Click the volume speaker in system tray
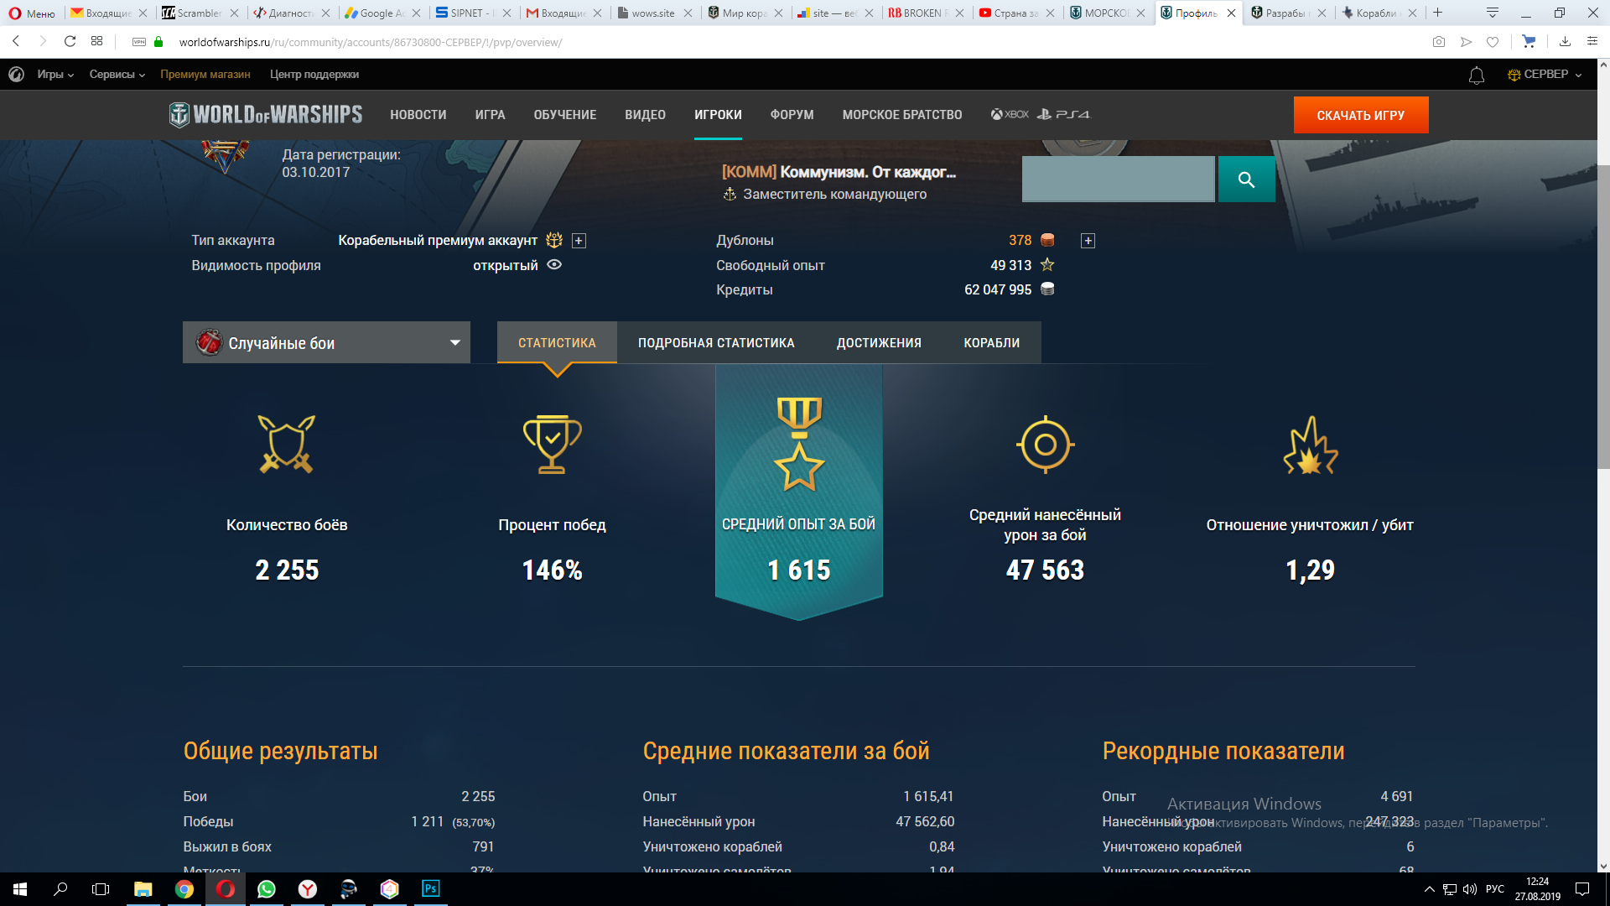The image size is (1610, 906). click(1470, 889)
